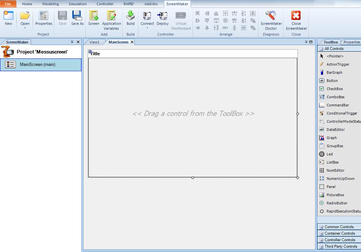Click the screen Title text

[x=95, y=53]
